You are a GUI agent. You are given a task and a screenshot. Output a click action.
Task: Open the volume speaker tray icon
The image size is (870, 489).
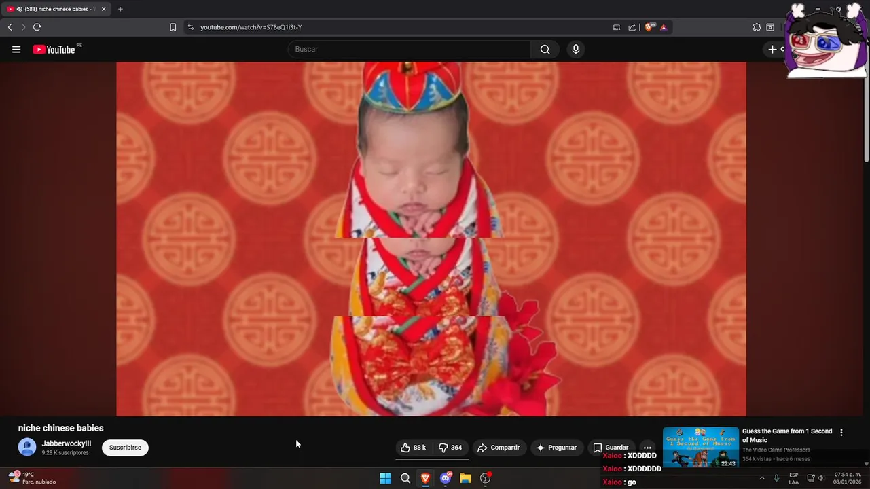[x=821, y=478]
